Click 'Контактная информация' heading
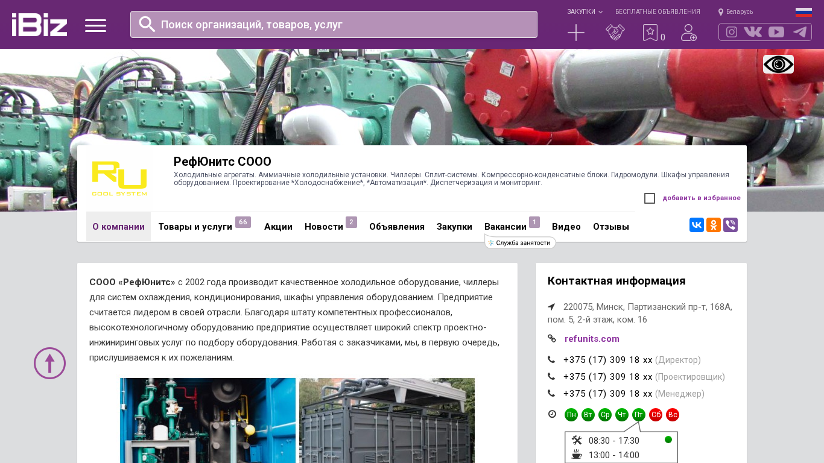 [616, 281]
